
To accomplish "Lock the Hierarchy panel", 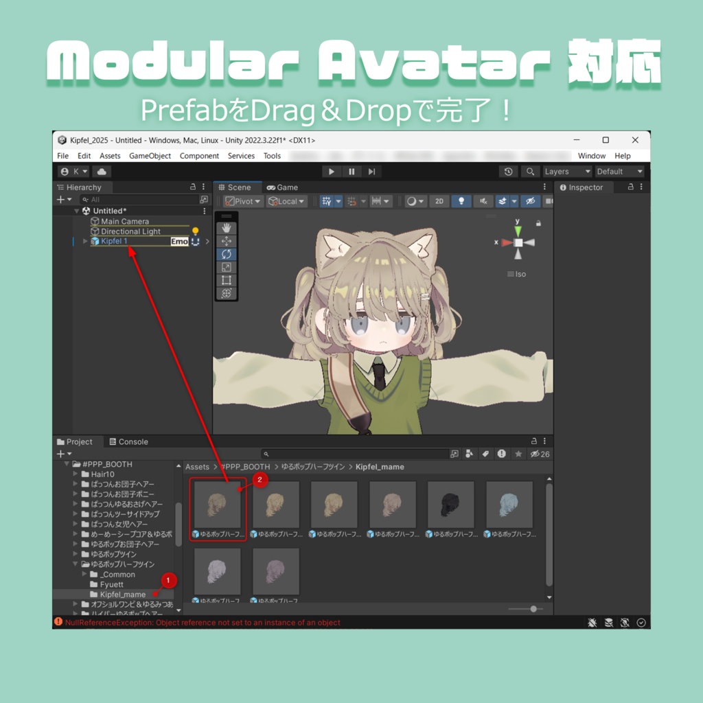I will [193, 187].
